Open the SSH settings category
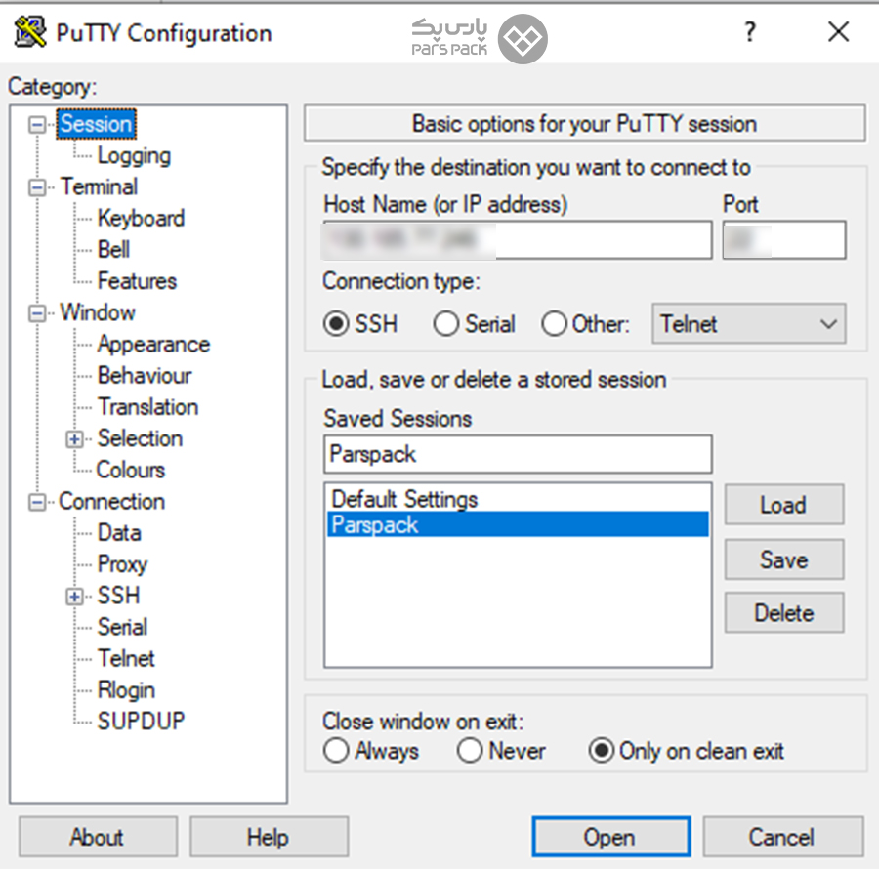The width and height of the screenshot is (879, 869). pos(118,597)
